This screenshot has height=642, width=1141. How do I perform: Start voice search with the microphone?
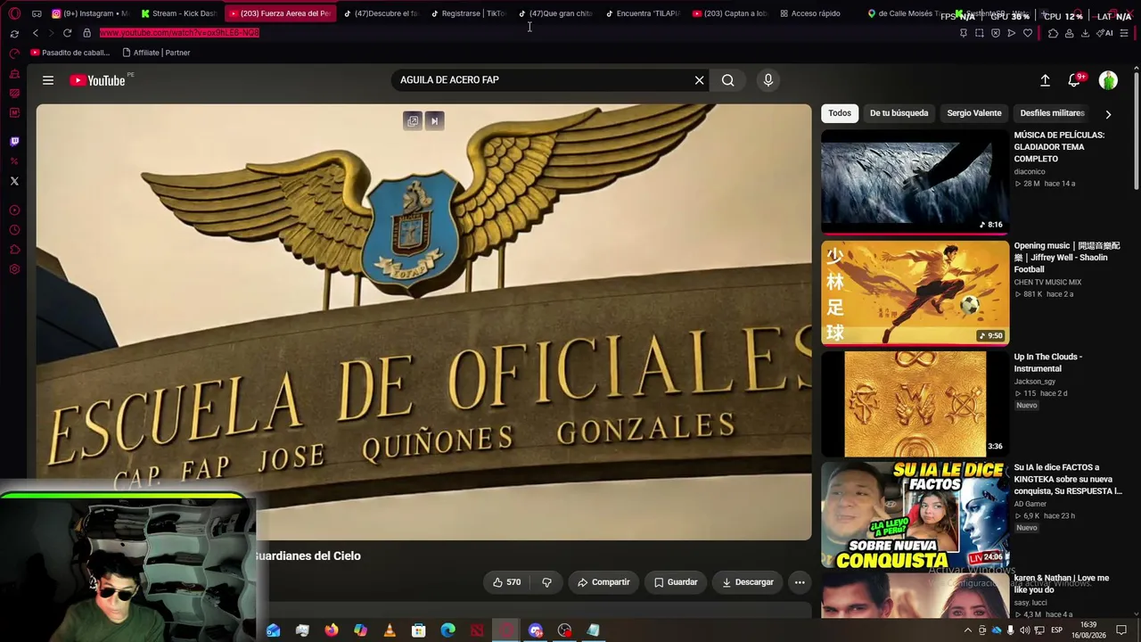pos(768,80)
